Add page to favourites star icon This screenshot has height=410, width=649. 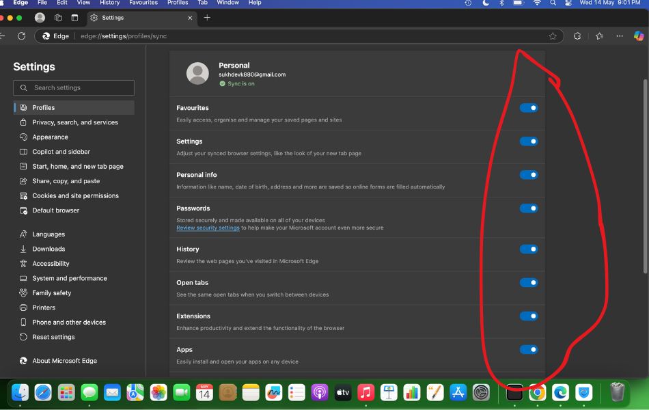tap(553, 36)
